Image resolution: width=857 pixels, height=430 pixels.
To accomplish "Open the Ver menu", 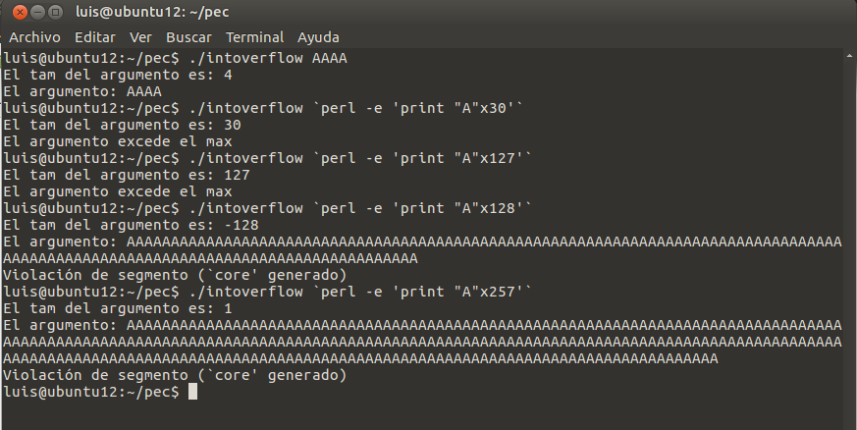I will click(x=140, y=37).
